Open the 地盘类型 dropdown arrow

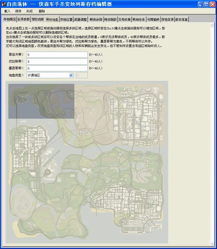click(x=71, y=75)
